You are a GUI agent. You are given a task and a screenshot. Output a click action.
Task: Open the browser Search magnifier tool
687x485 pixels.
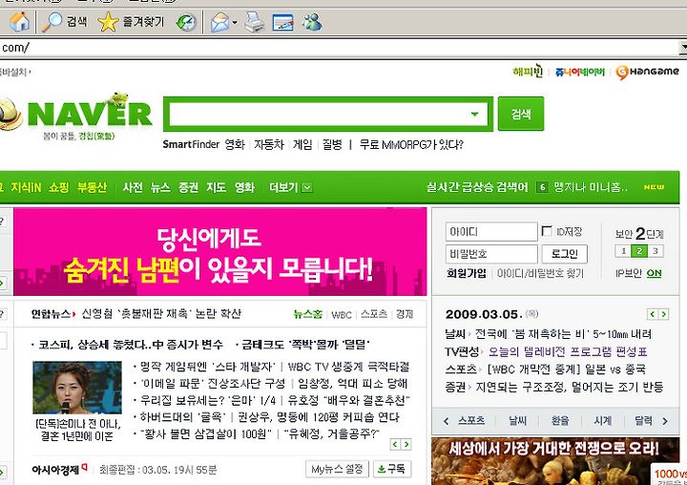[x=65, y=22]
